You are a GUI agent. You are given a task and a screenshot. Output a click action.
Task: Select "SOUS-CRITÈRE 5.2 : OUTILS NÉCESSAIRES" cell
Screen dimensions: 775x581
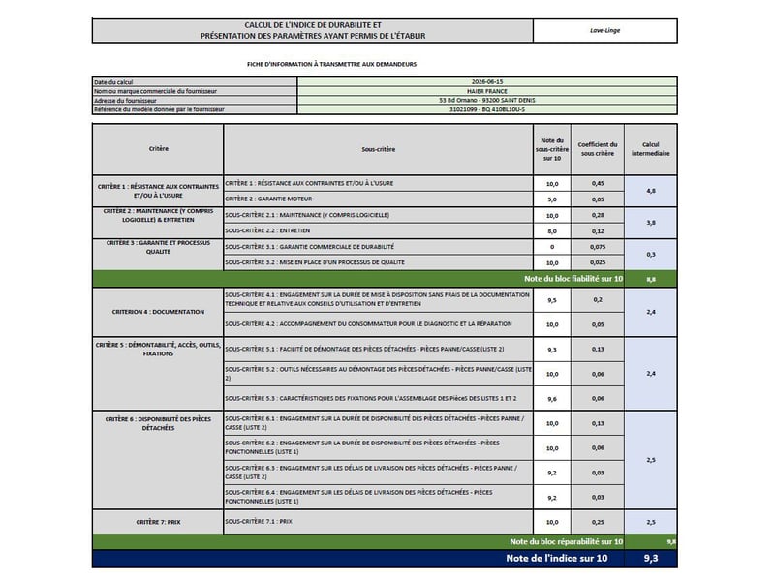point(378,374)
